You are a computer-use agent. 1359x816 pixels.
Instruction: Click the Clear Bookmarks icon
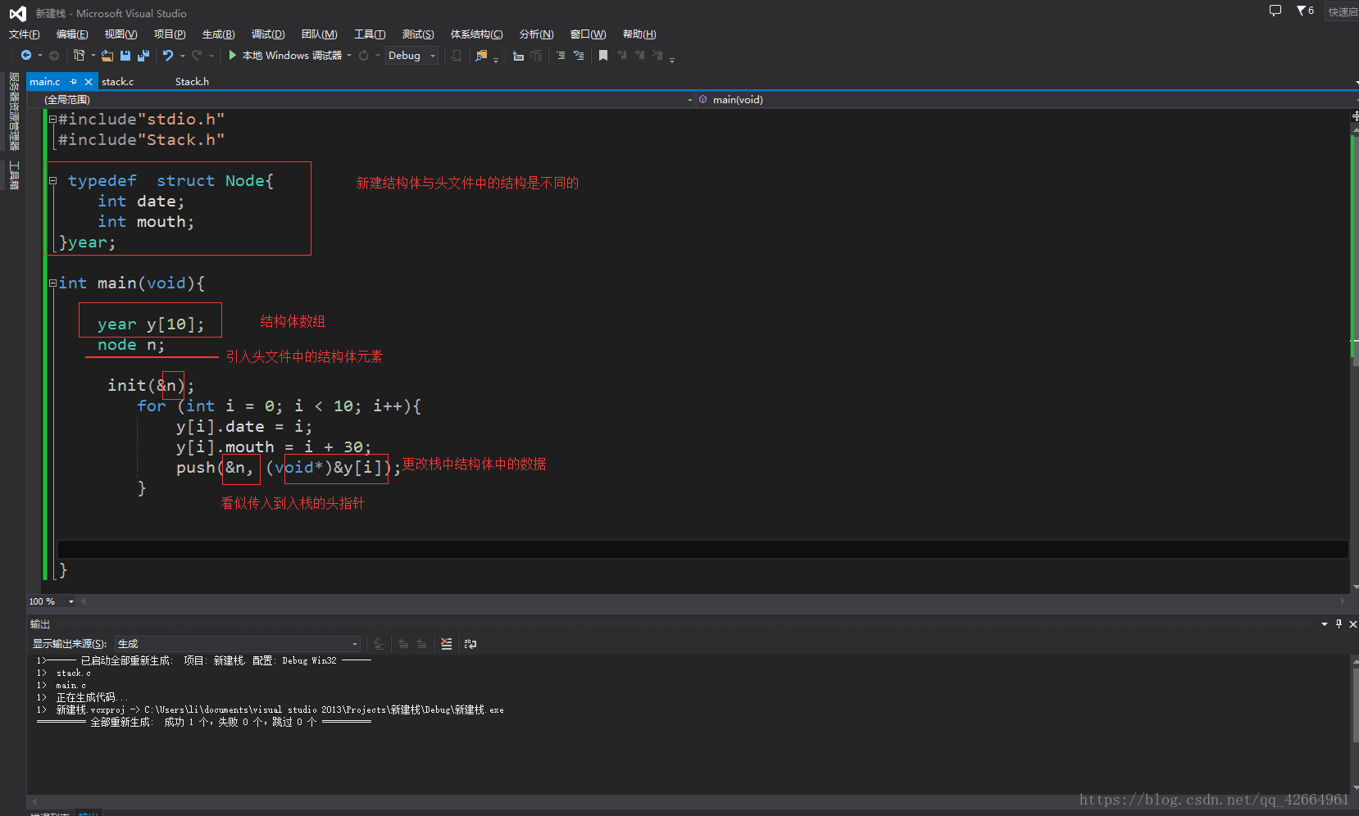pyautogui.click(x=657, y=56)
